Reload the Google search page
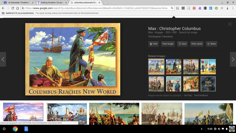 pos(13,8)
